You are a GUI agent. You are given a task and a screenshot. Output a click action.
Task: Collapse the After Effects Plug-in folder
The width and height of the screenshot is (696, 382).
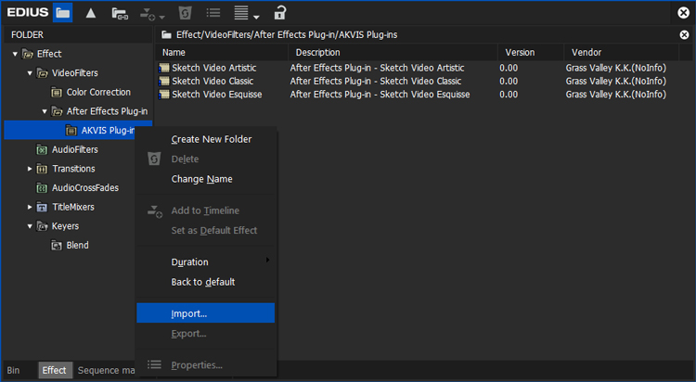coord(45,111)
